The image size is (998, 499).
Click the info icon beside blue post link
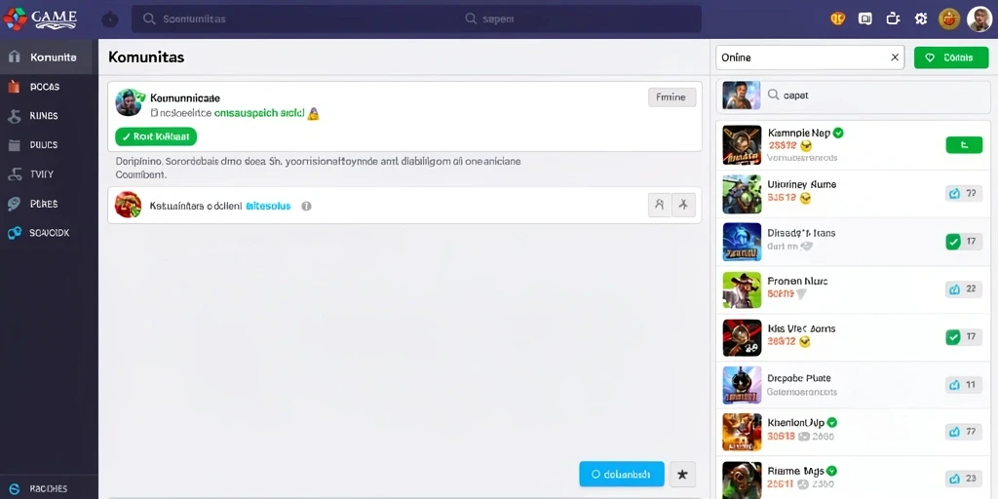click(306, 206)
